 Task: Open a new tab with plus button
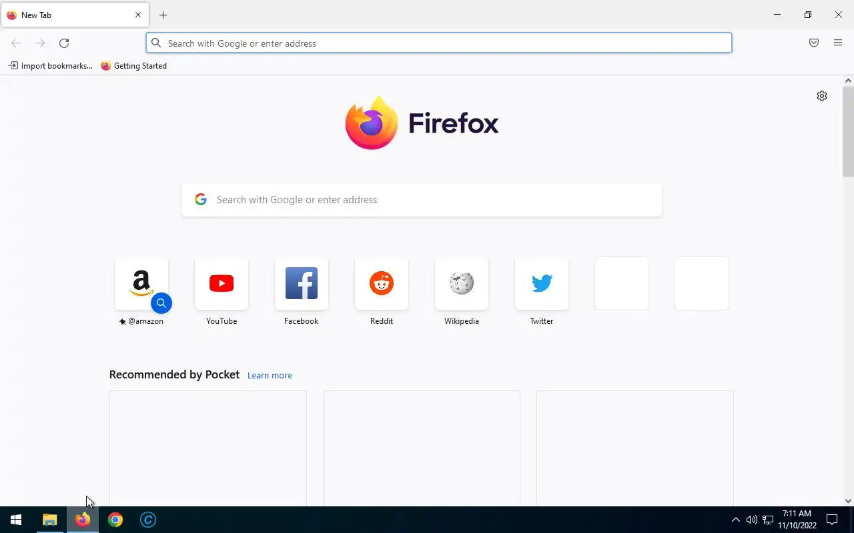[163, 15]
